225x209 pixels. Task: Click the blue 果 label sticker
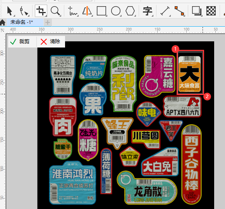[93, 99]
